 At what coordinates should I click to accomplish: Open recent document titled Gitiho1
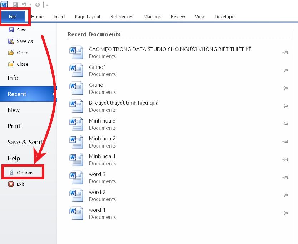click(179, 70)
